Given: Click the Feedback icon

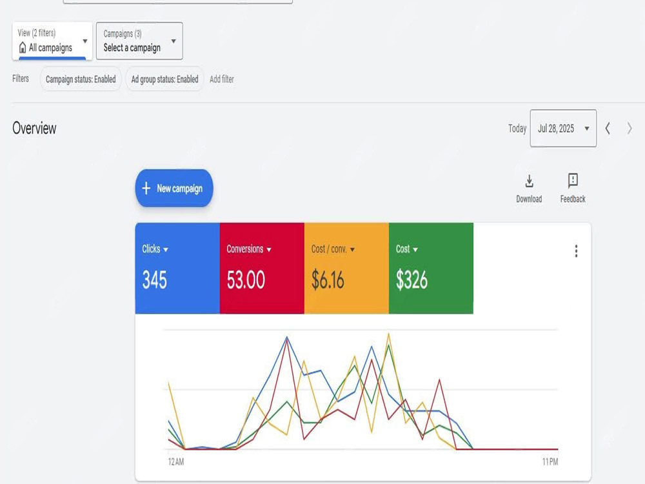Looking at the screenshot, I should coord(573,180).
